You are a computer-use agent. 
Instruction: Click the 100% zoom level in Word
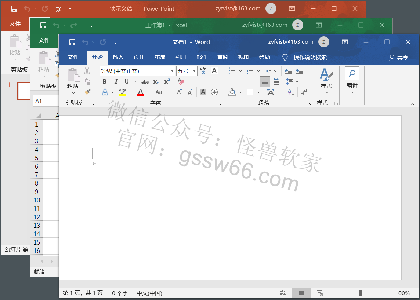pos(402,293)
